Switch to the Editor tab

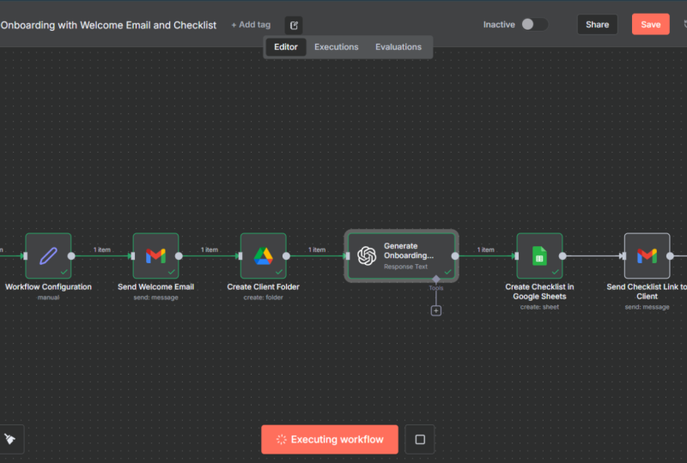pyautogui.click(x=286, y=47)
